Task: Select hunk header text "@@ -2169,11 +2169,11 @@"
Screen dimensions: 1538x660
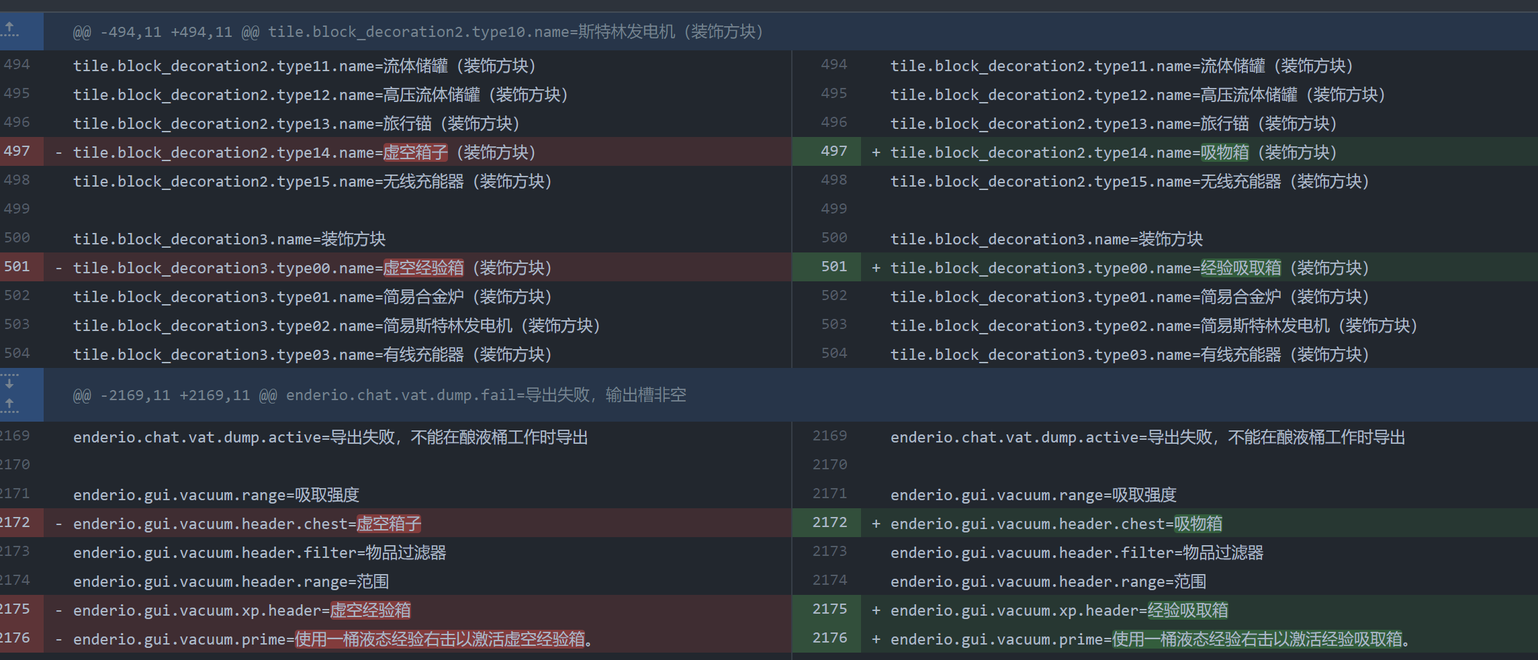Action: (x=175, y=395)
